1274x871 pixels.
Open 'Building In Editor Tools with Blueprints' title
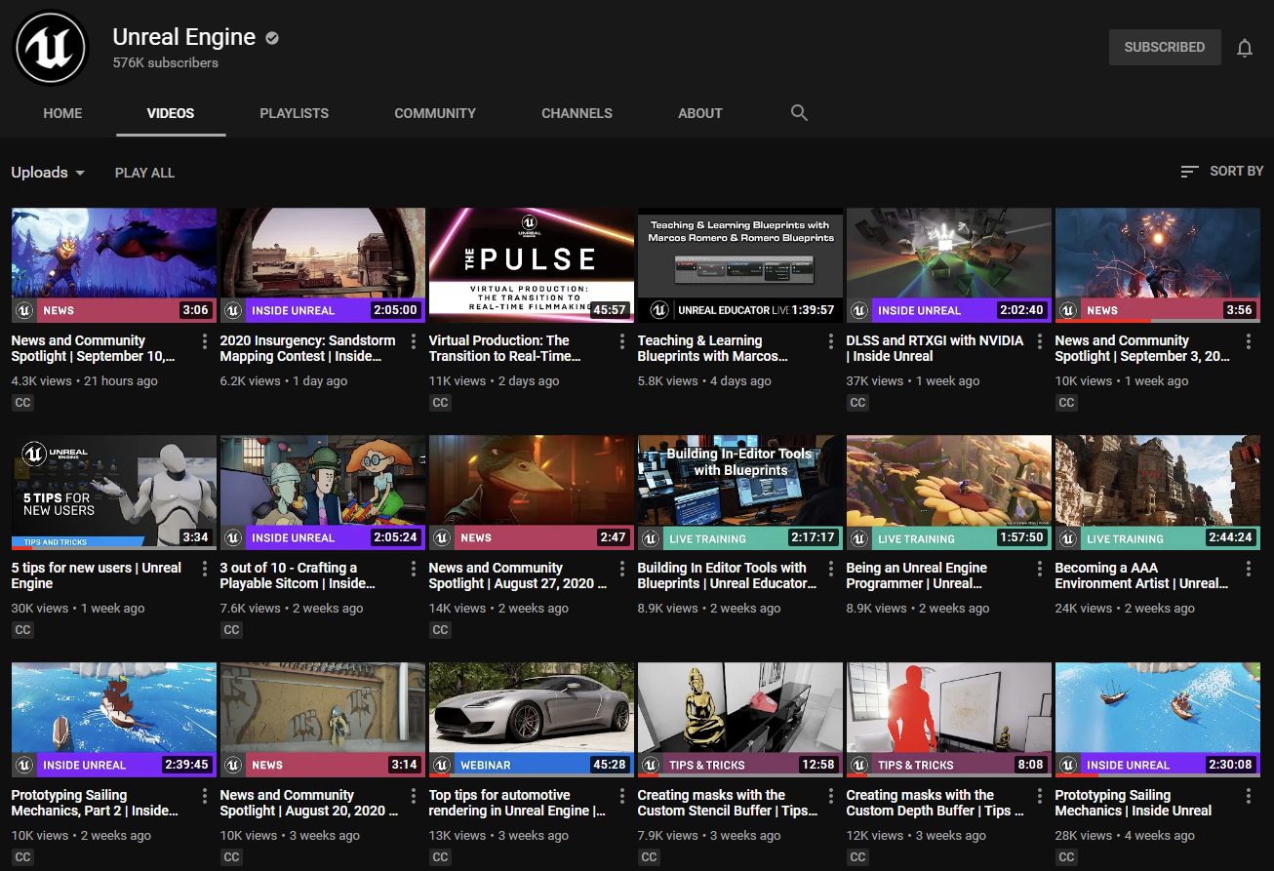pos(722,575)
